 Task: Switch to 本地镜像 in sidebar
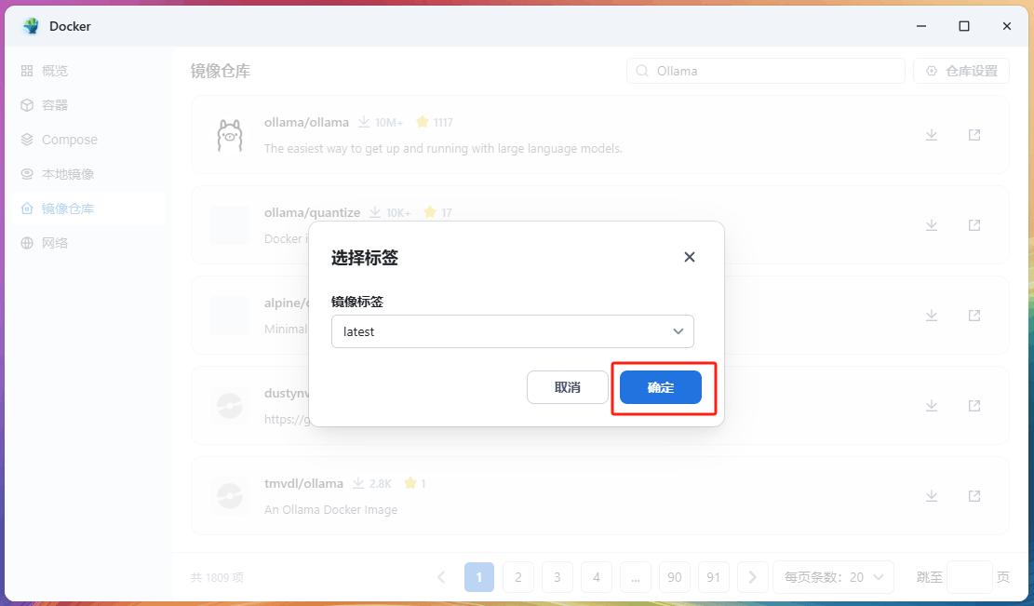coord(67,174)
